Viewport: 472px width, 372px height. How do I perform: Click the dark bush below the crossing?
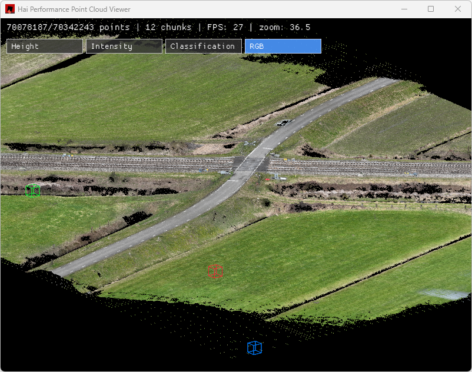267,202
